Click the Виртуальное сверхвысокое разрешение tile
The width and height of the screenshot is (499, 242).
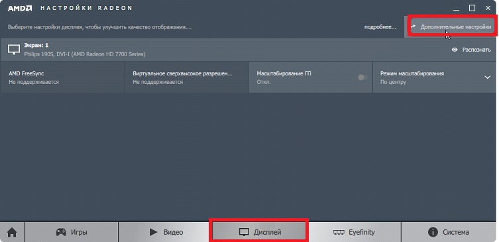[186, 77]
